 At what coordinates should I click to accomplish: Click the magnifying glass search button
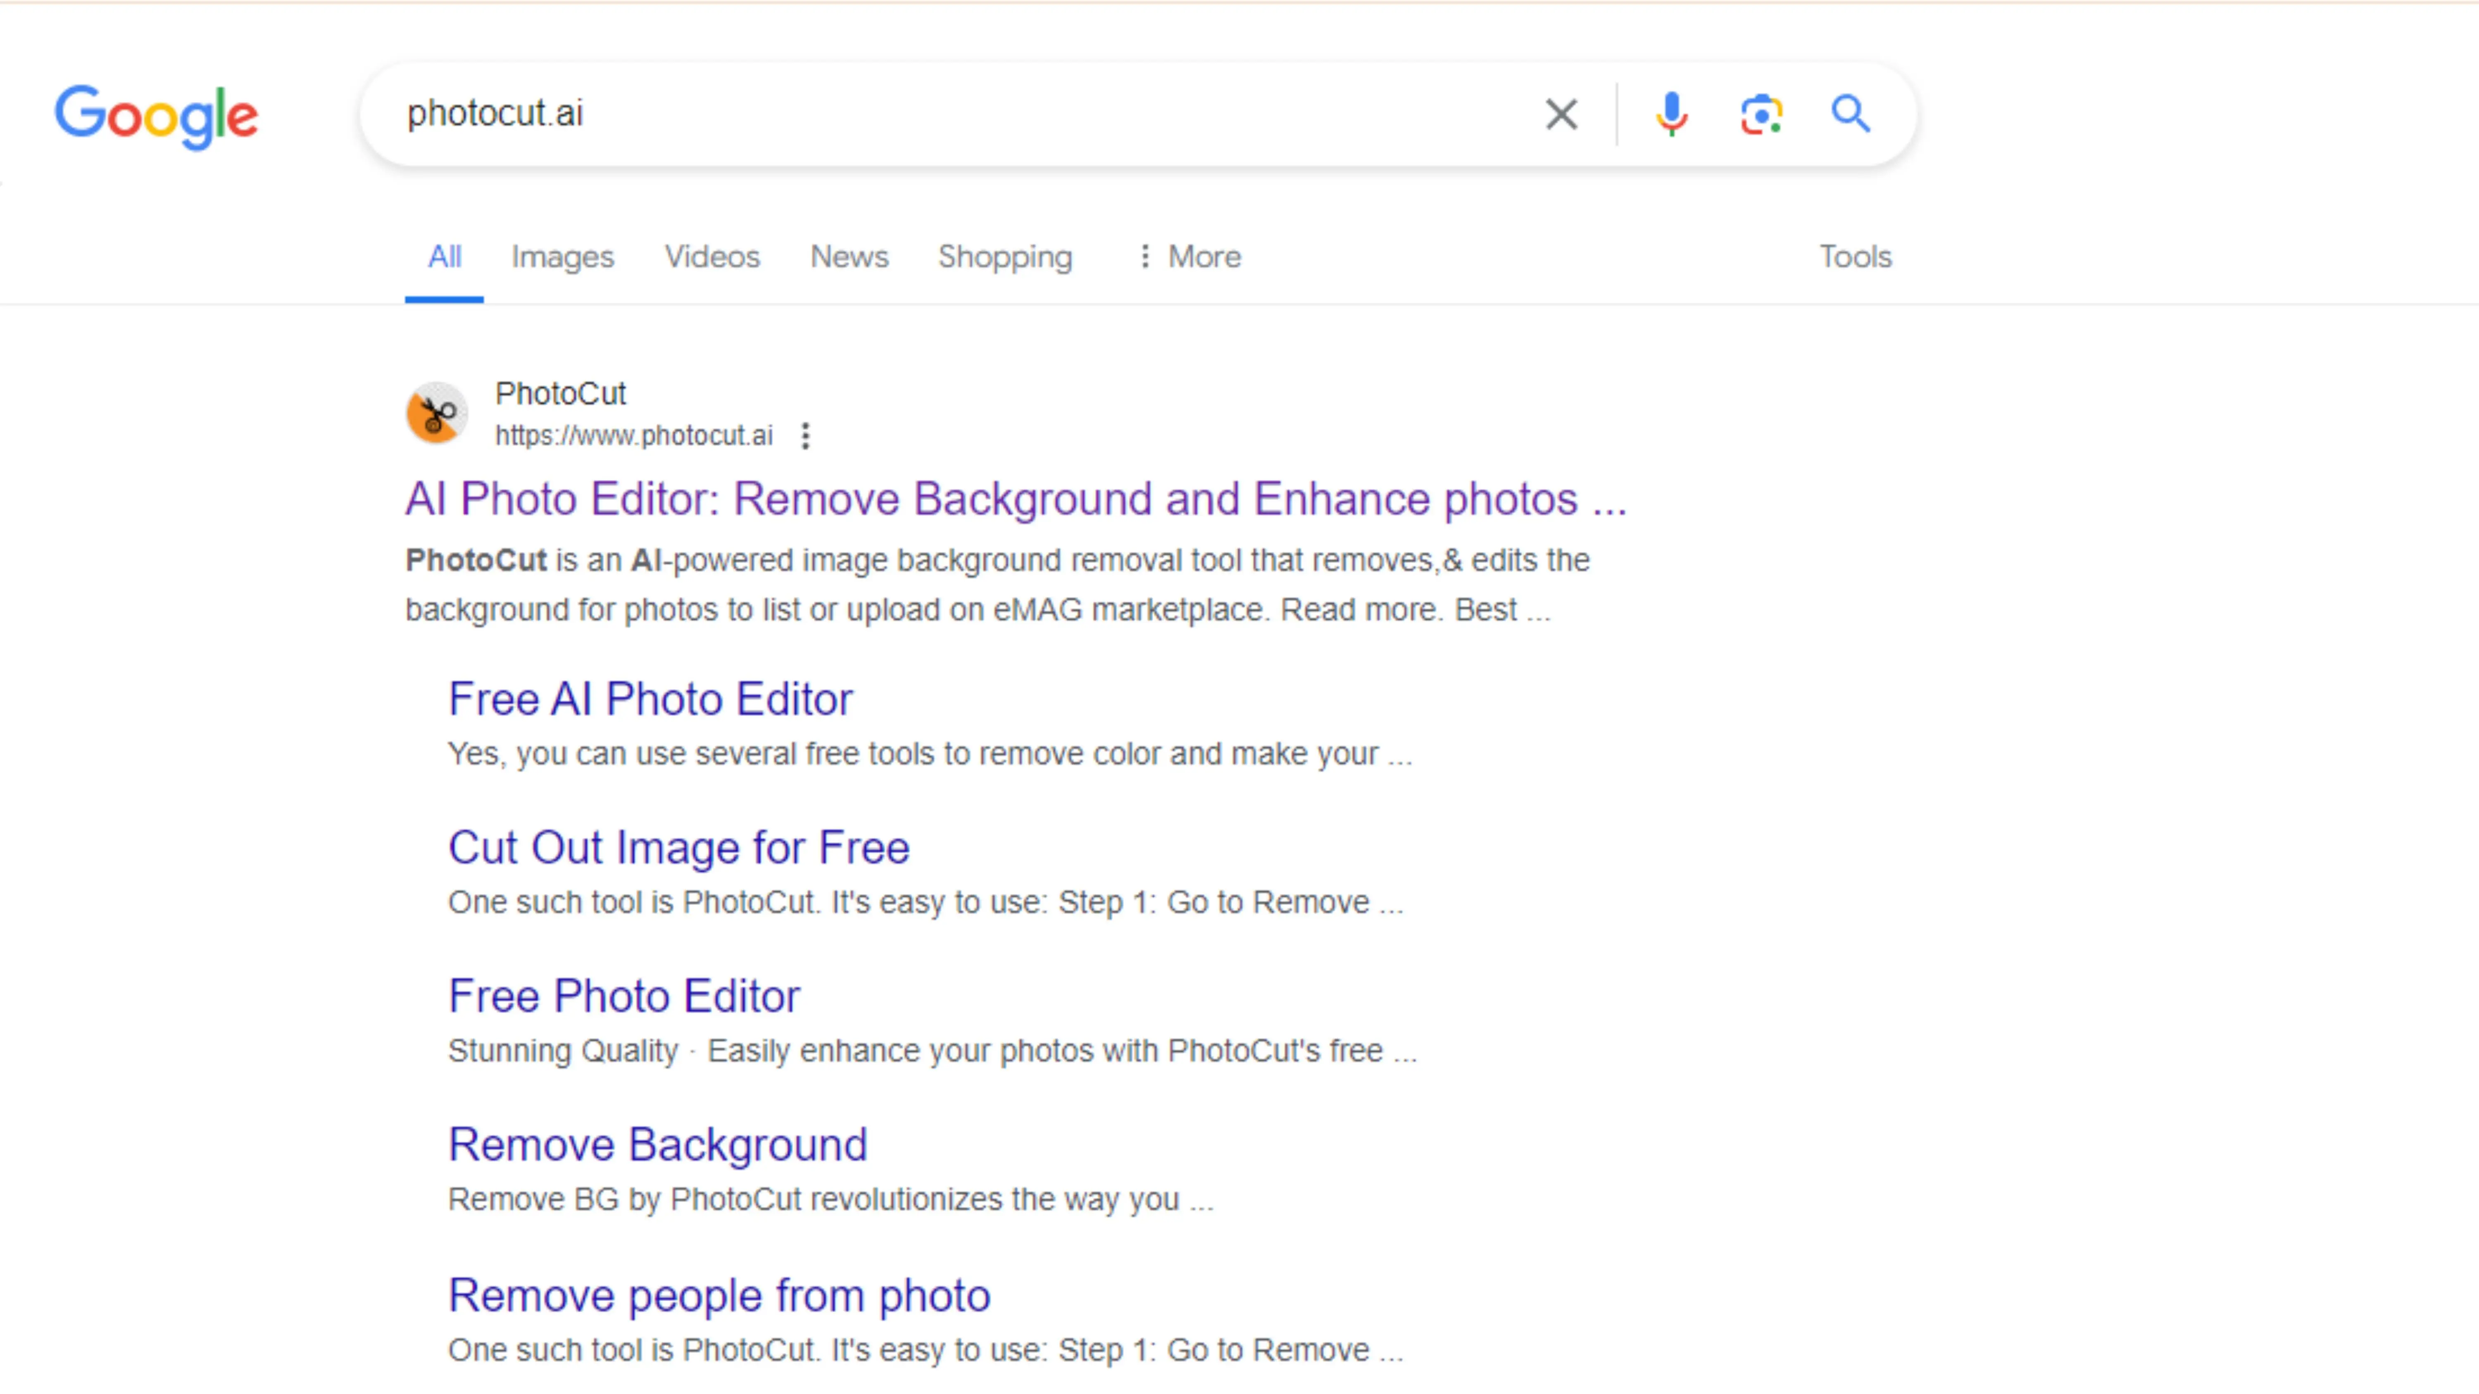[1850, 114]
